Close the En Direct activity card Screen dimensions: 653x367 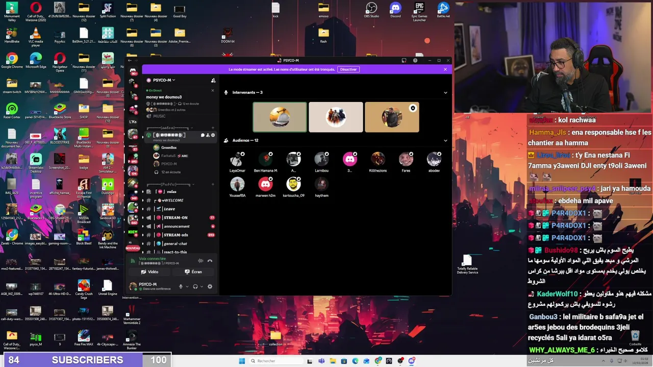pos(213,91)
